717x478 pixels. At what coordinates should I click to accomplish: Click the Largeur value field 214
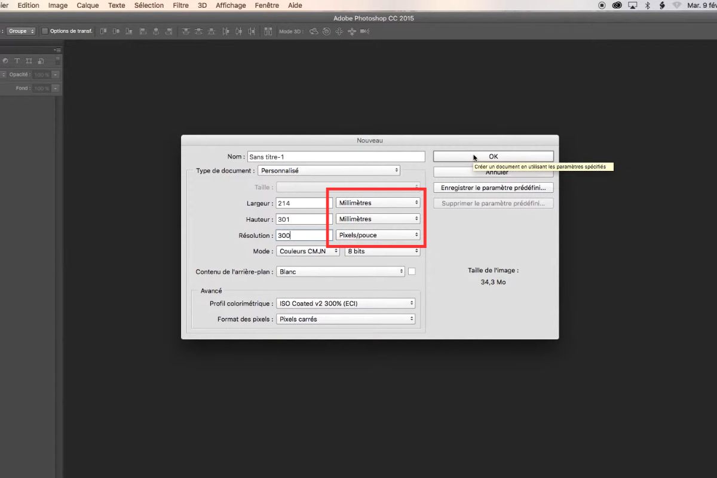304,203
